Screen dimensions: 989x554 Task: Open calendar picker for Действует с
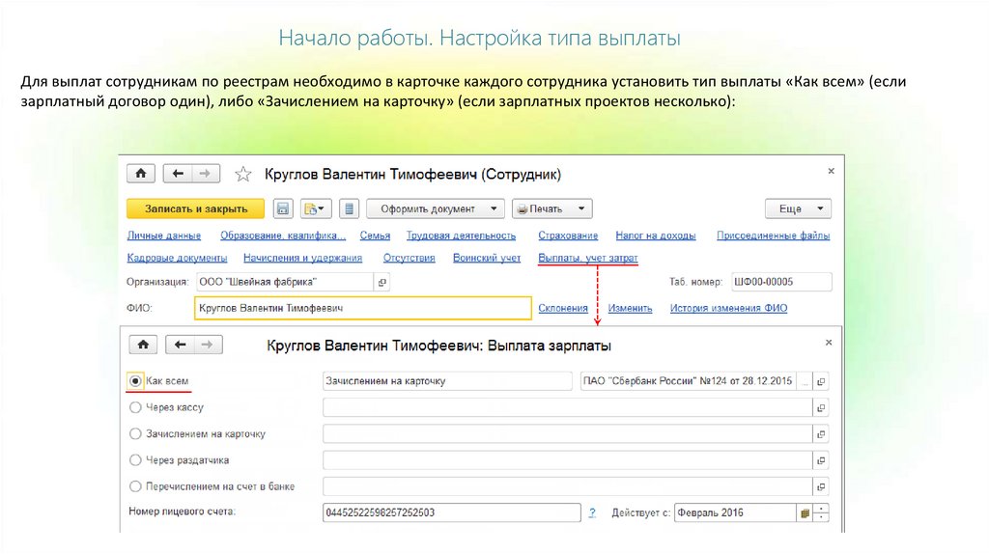coord(805,513)
